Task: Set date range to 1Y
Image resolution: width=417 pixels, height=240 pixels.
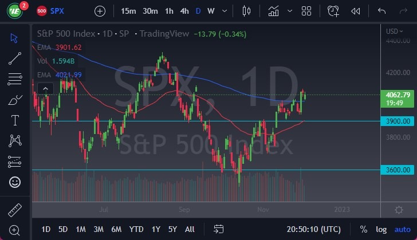Action: pyautogui.click(x=156, y=229)
